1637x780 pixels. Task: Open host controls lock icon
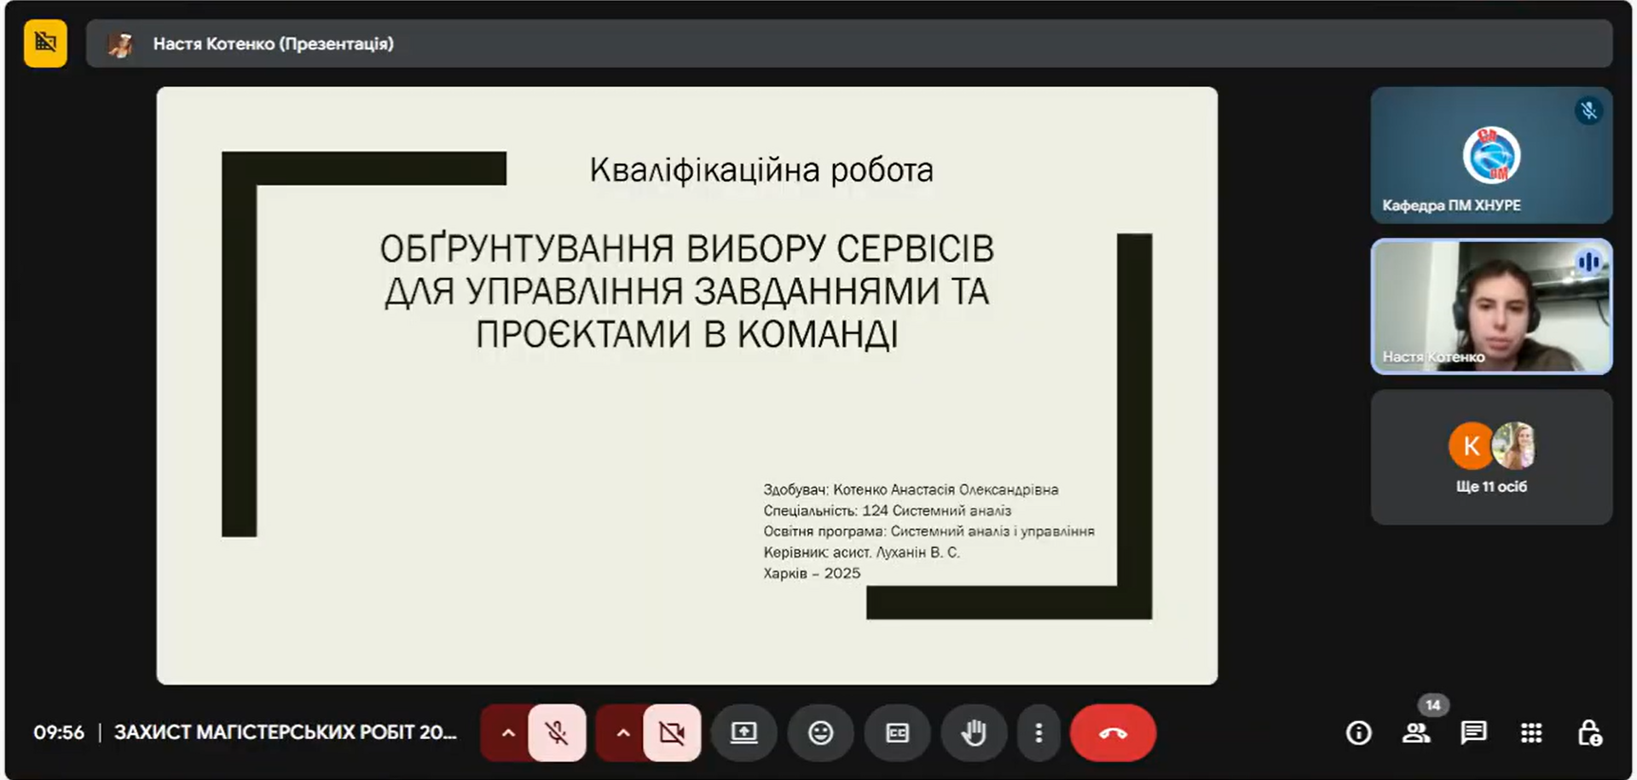pyautogui.click(x=1589, y=733)
